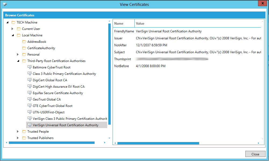Image resolution: width=269 pixels, height=161 pixels.
Task: Click the UTN-USERFirst-Object certificate icon
Action: pyautogui.click(x=30, y=112)
